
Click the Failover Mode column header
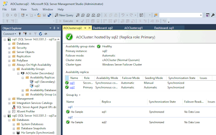point(131,78)
